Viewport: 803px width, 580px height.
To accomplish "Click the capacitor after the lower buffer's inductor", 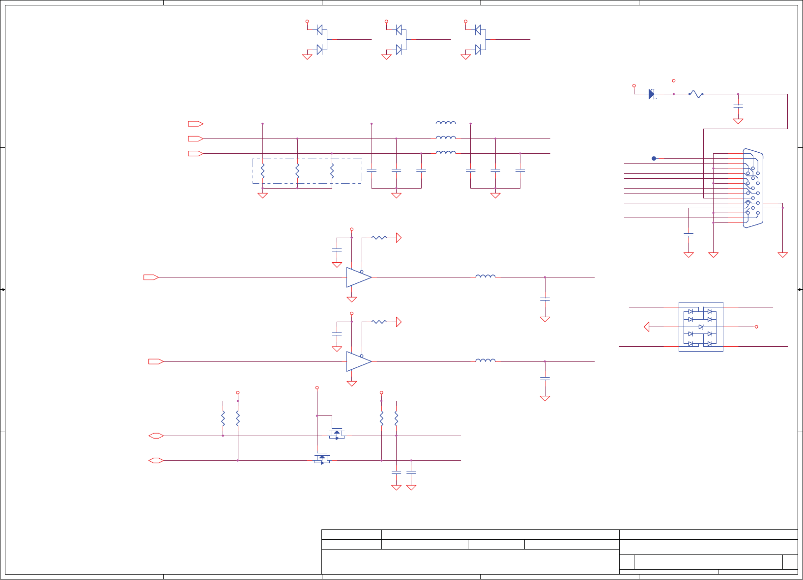I will [x=545, y=378].
